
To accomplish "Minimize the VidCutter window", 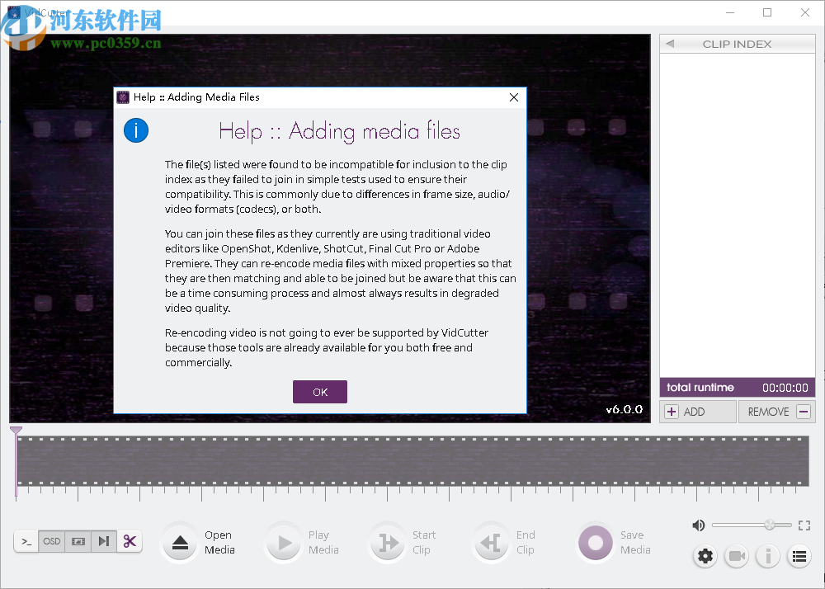I will coord(730,12).
